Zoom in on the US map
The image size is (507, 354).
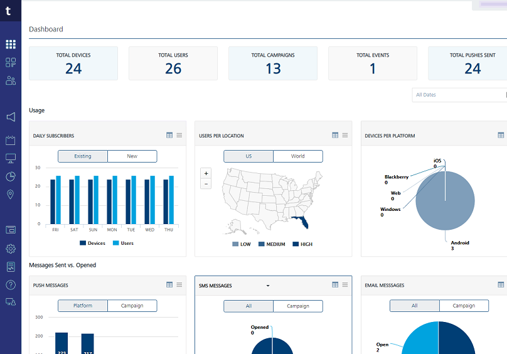[206, 173]
